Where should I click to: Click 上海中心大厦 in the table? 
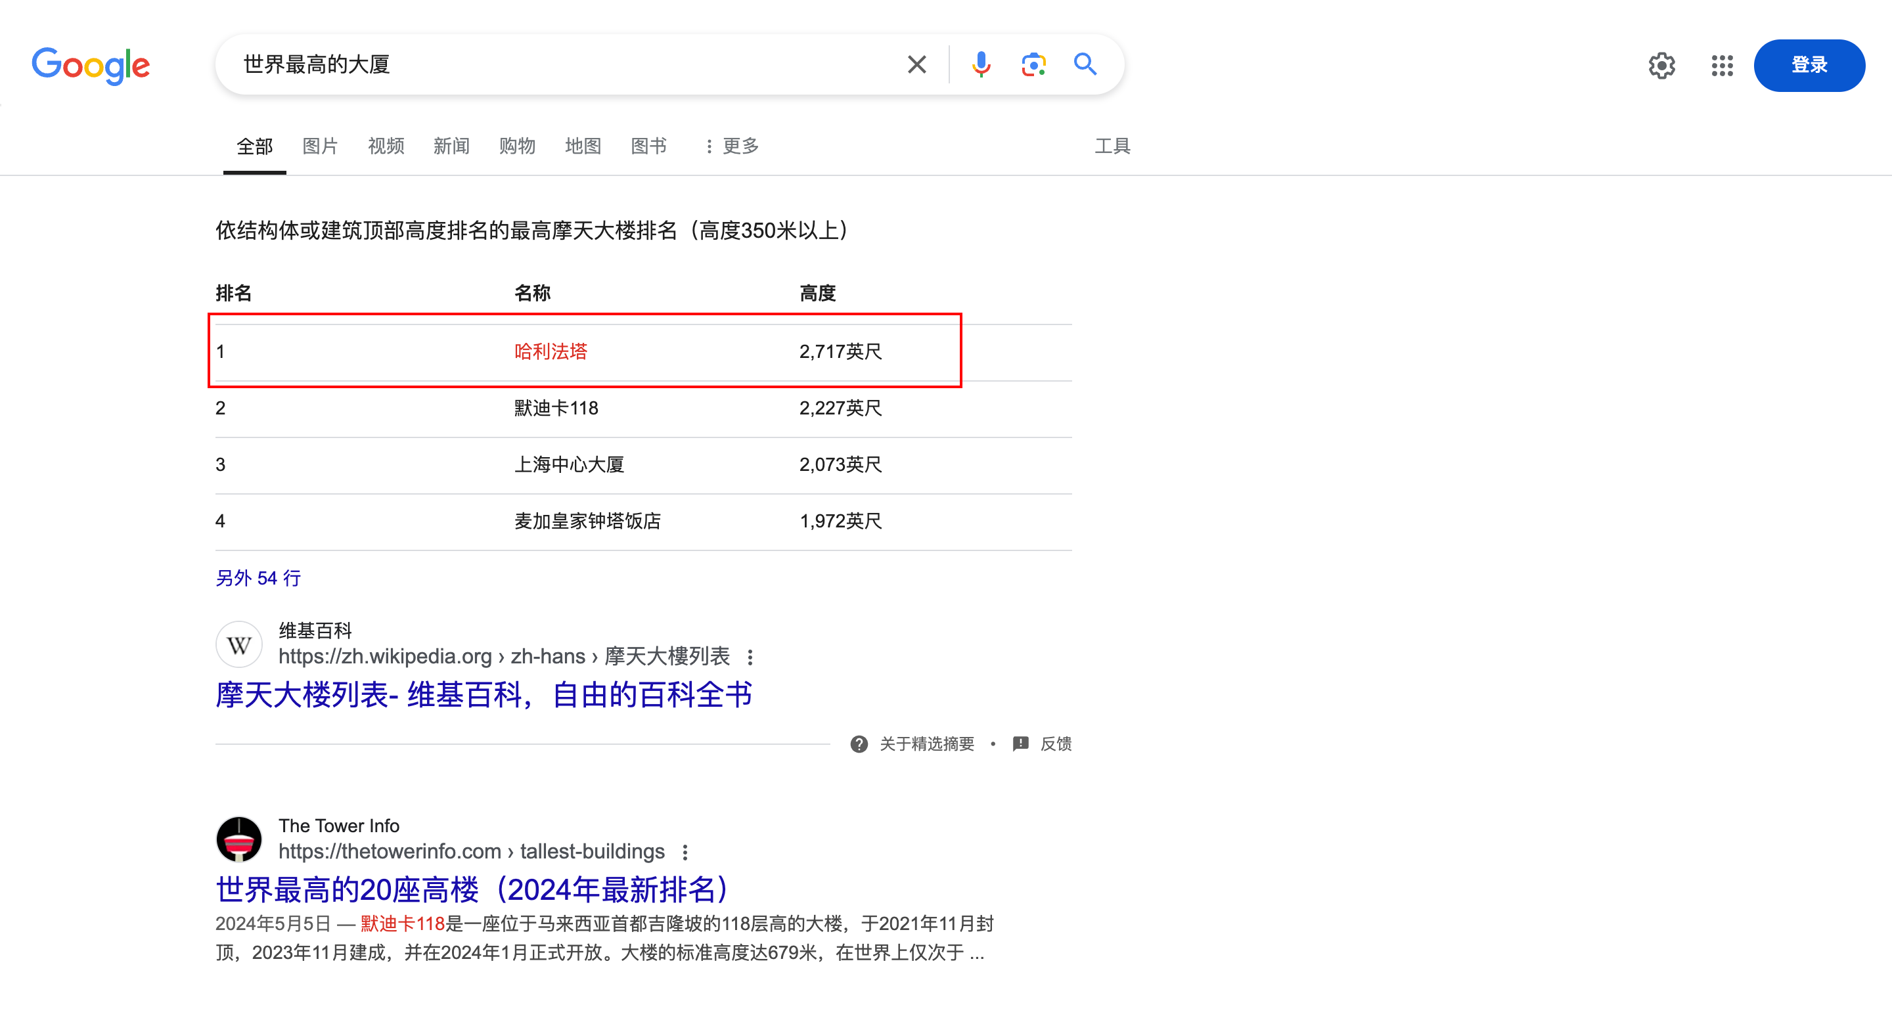tap(568, 465)
